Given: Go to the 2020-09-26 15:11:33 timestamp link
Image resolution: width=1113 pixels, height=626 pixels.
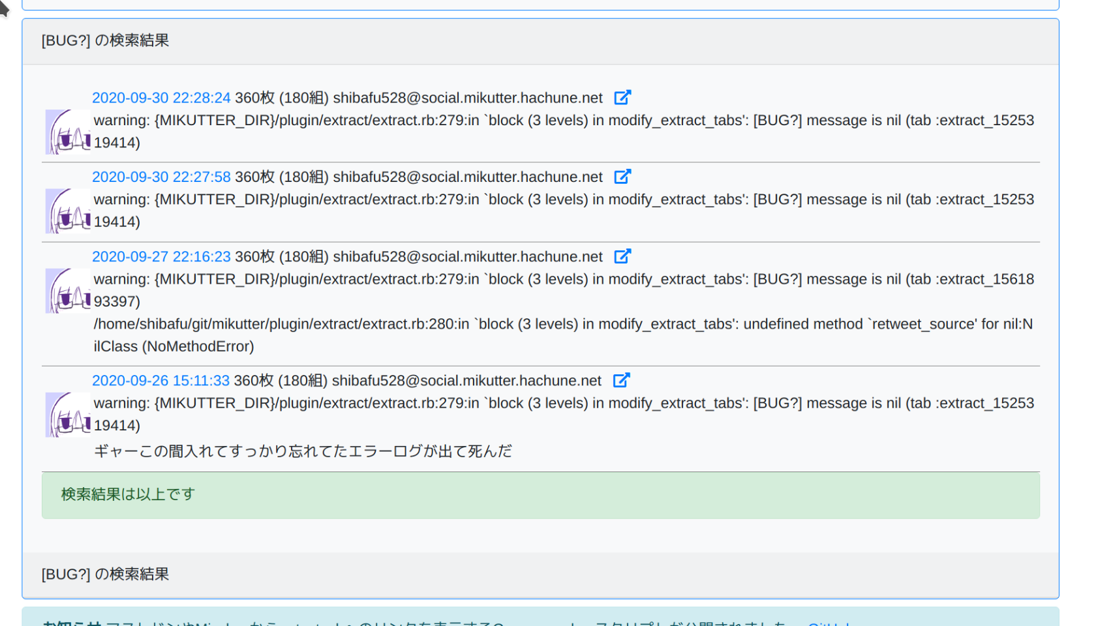Looking at the screenshot, I should (160, 380).
